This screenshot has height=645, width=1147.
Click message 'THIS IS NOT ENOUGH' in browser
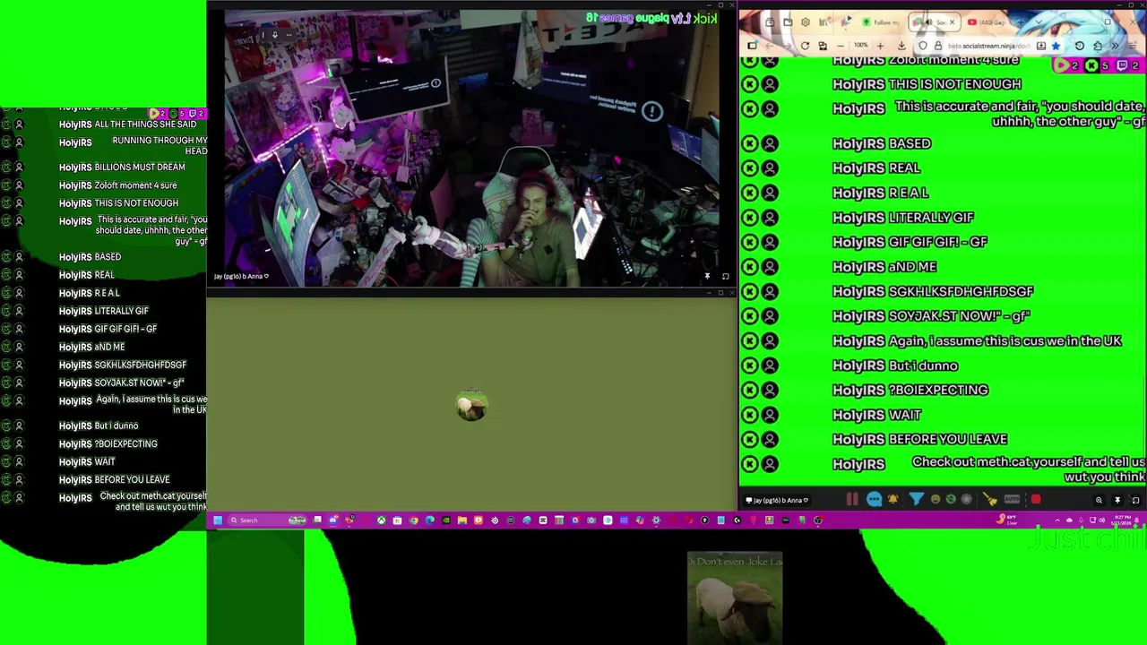(x=954, y=84)
